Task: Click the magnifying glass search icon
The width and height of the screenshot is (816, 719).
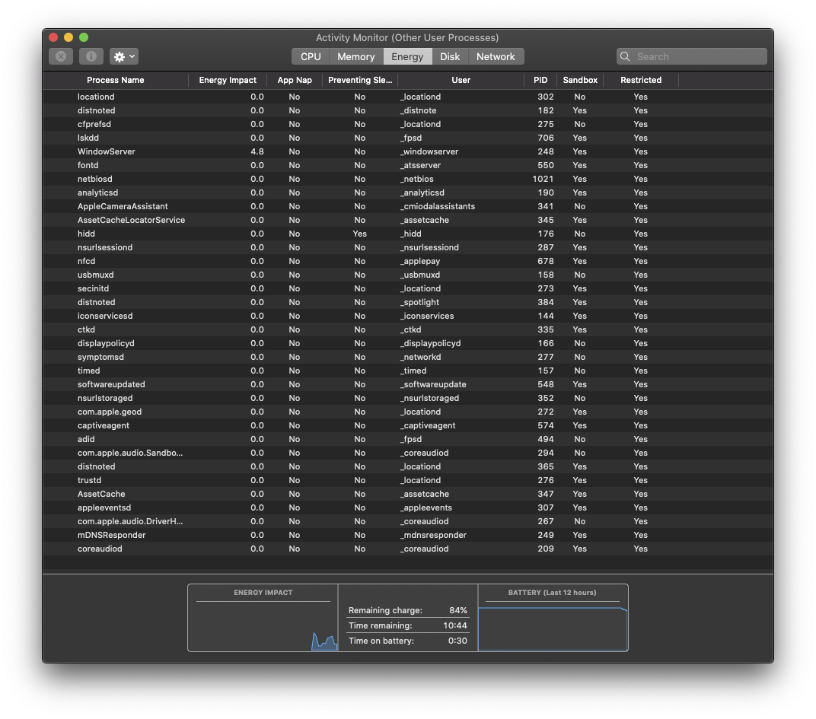Action: 625,56
